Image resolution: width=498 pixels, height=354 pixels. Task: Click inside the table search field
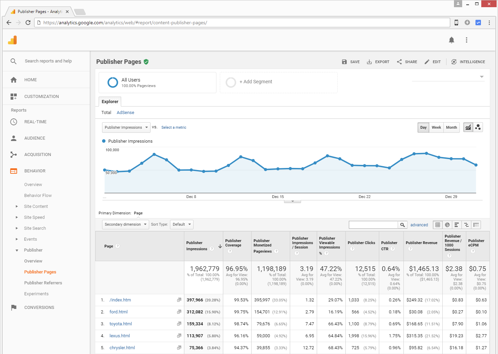point(373,225)
